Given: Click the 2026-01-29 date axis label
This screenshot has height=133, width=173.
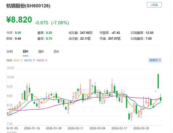Looking at the screenshot, I should coord(54,128).
